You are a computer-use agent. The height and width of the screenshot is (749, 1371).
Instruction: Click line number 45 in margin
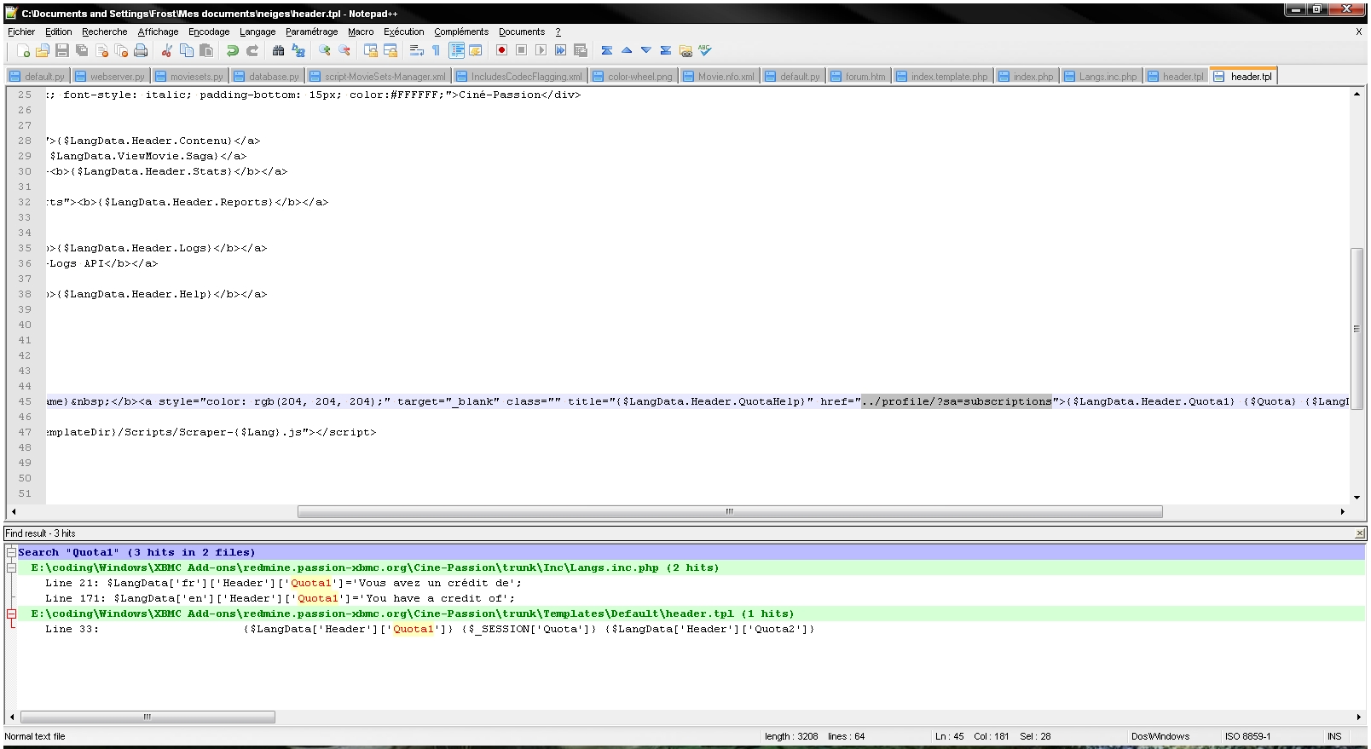pos(25,401)
